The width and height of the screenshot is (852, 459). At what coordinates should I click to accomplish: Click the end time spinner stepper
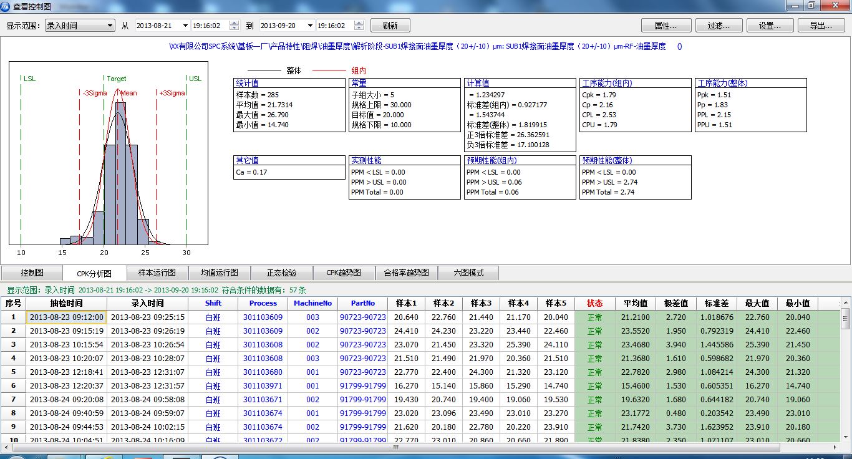[x=359, y=26]
